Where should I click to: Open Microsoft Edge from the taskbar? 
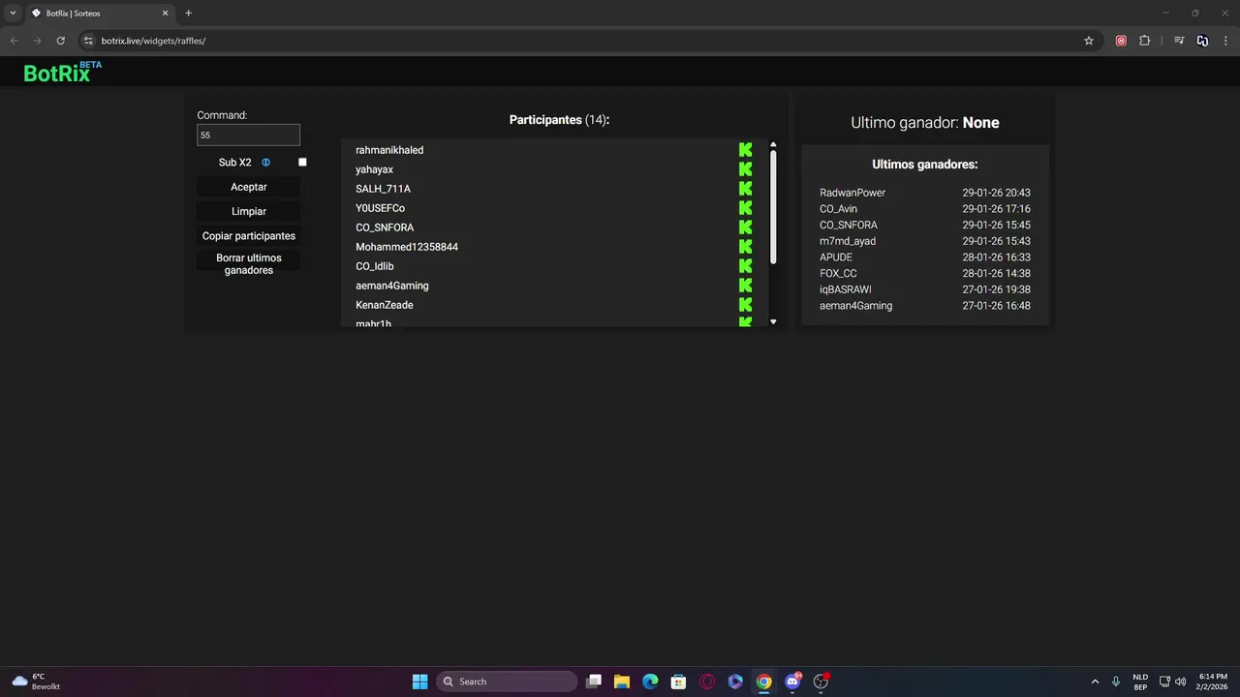(x=650, y=682)
